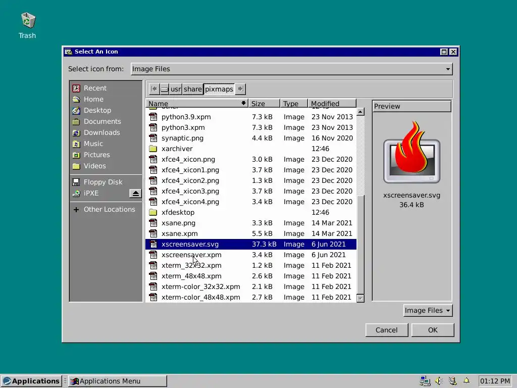Screen dimensions: 517x388
Task: Select xfce4_xicon.png file
Action: tap(250, 159)
